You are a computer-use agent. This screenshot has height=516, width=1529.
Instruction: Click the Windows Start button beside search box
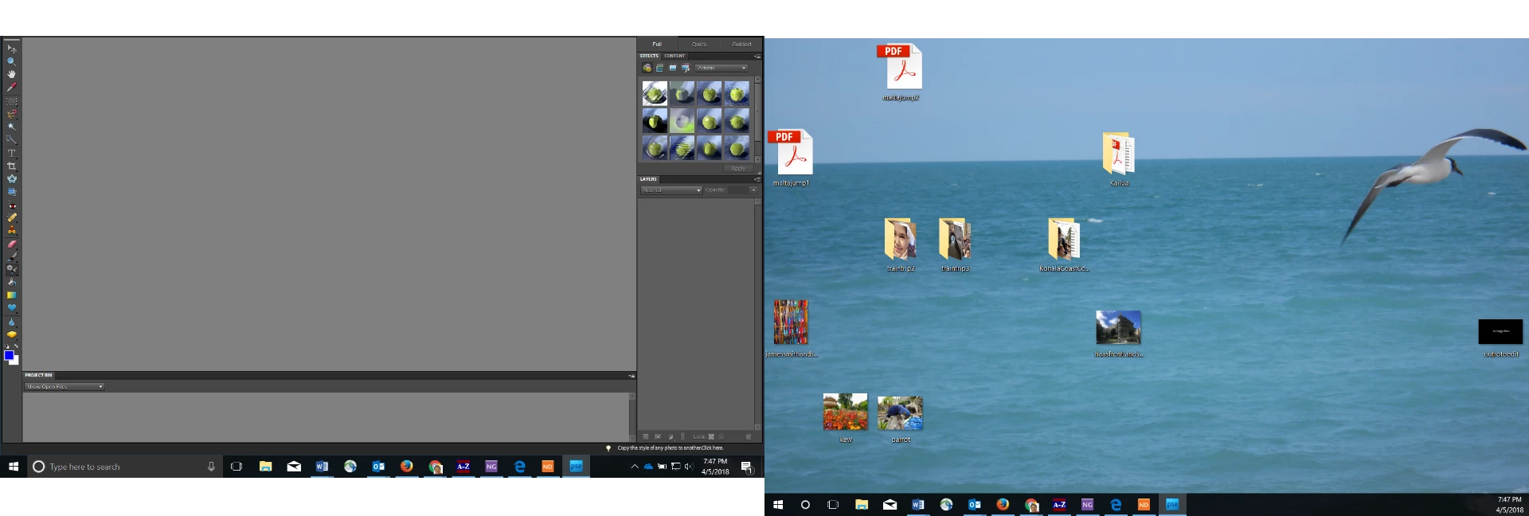(14, 467)
